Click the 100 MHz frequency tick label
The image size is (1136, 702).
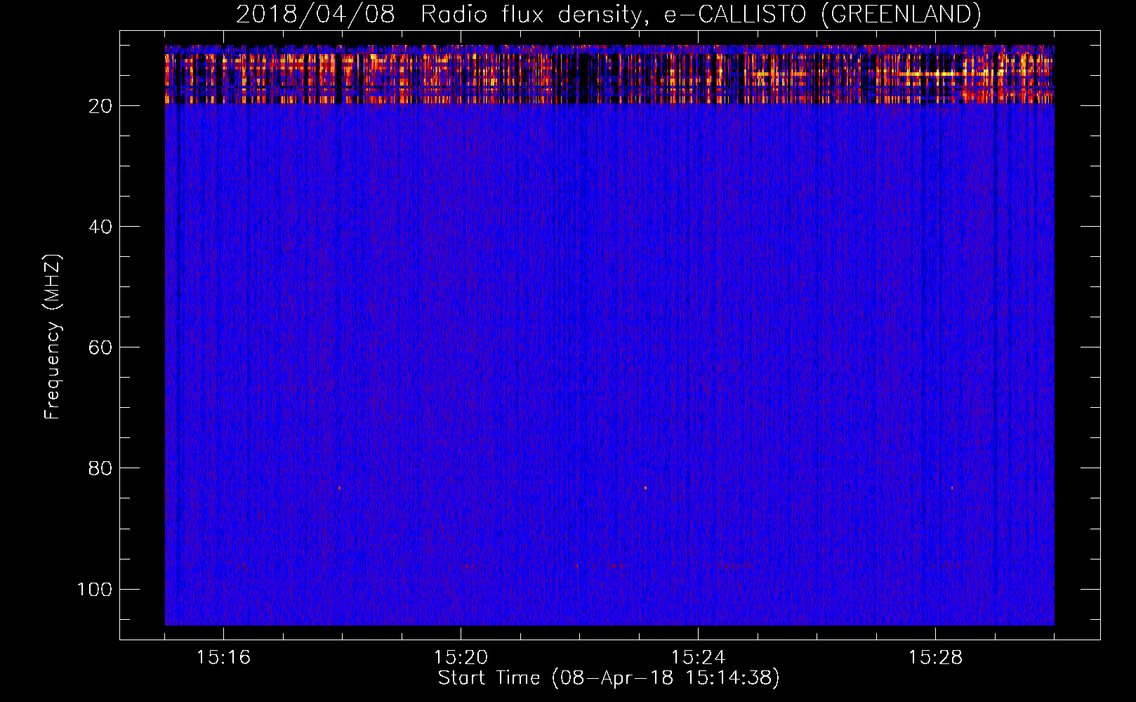coord(95,589)
